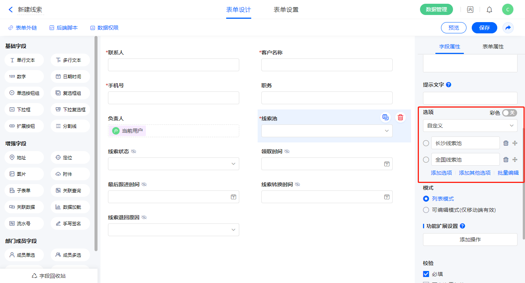This screenshot has height=283, width=525.
Task: Click the 保存 button
Action: tap(484, 28)
